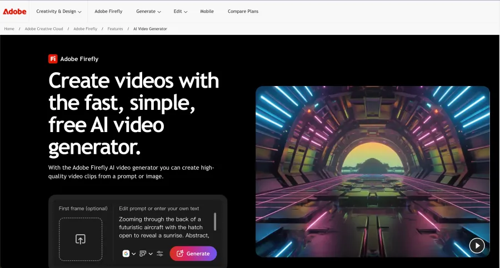Click the AI Video Generator breadcrumb

pos(150,29)
